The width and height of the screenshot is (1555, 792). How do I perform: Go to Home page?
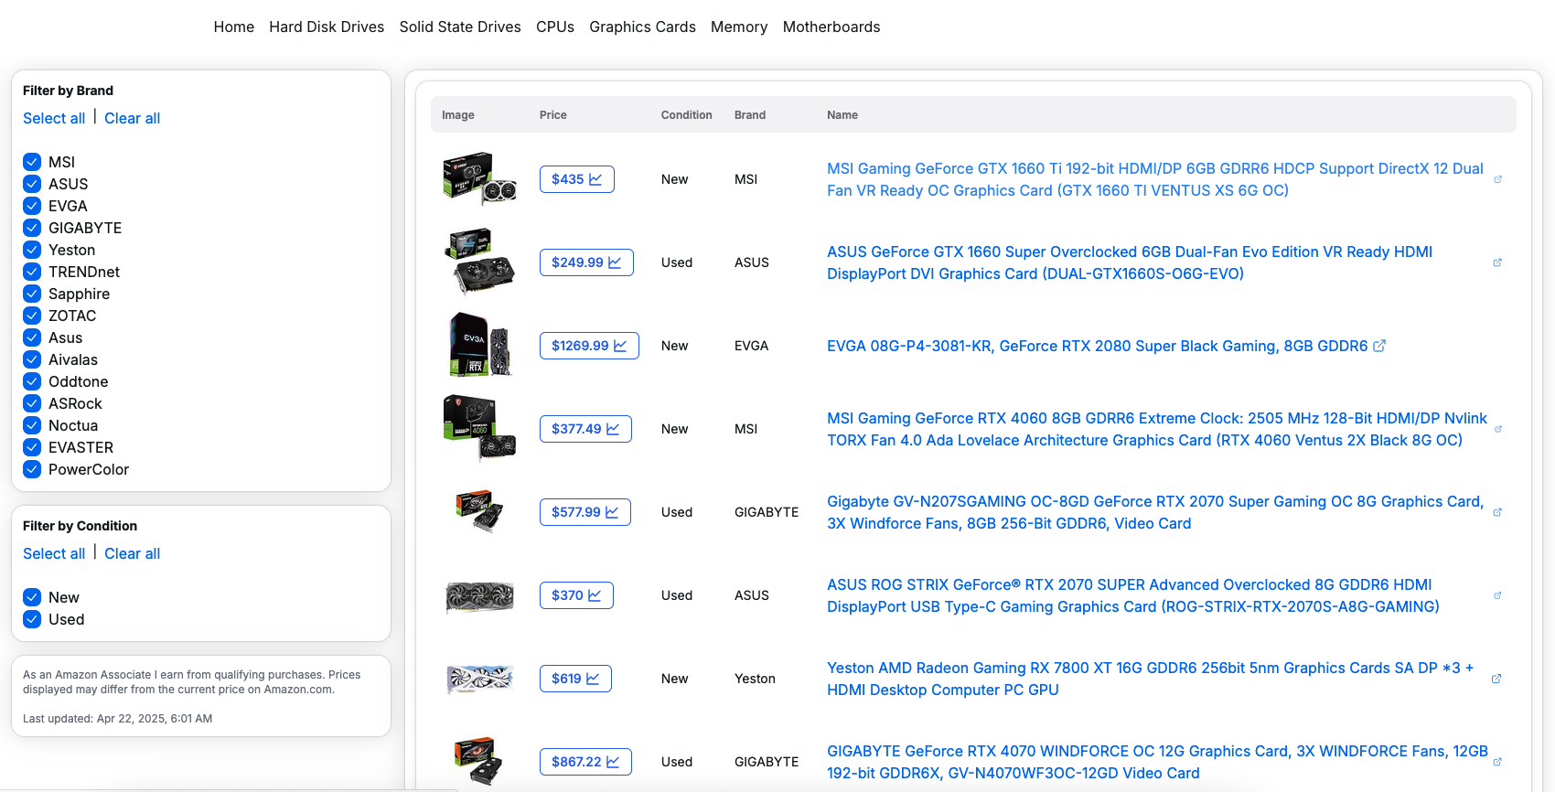point(234,27)
